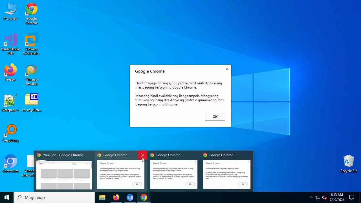Click OK in the Google Chrome dialog

(215, 117)
